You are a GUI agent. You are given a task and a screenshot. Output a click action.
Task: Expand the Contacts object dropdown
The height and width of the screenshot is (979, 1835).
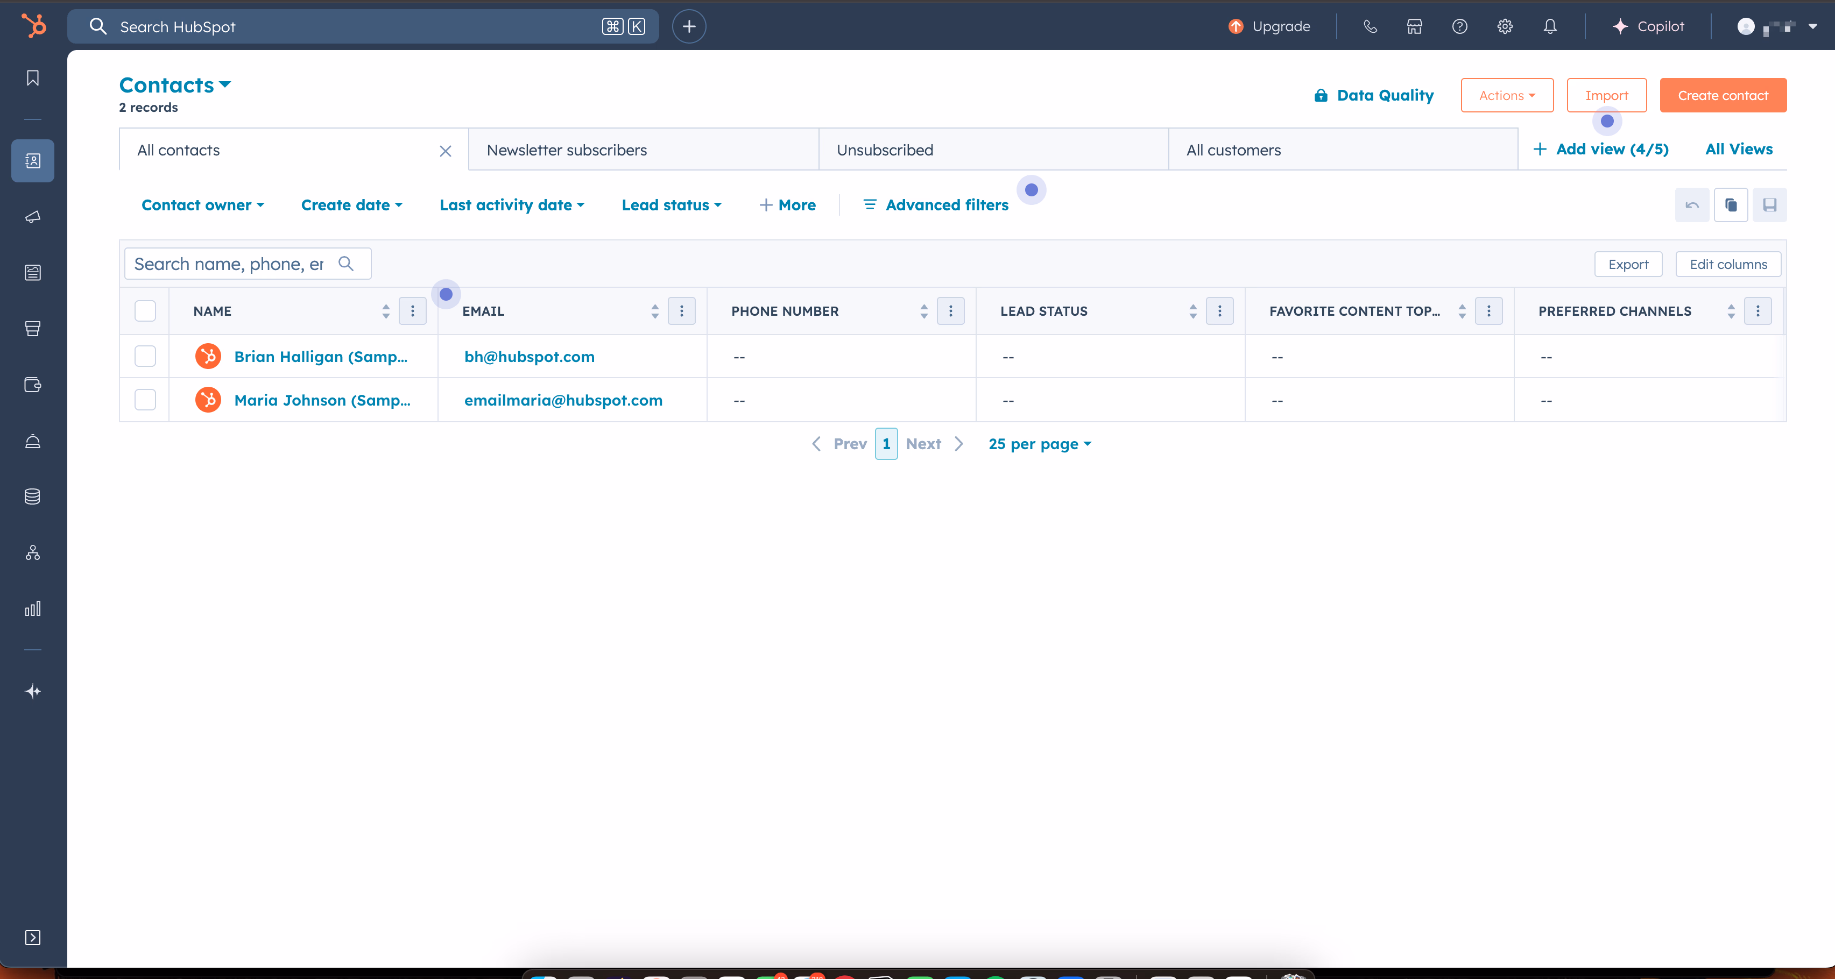point(175,85)
